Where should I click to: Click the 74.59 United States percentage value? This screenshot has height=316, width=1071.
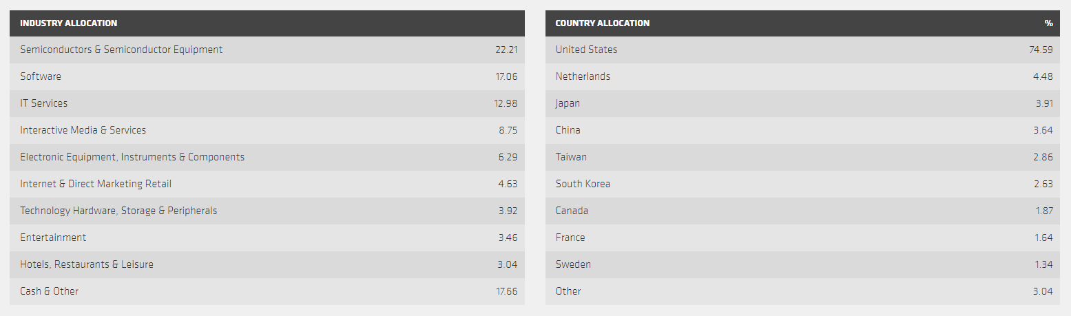tap(1041, 50)
